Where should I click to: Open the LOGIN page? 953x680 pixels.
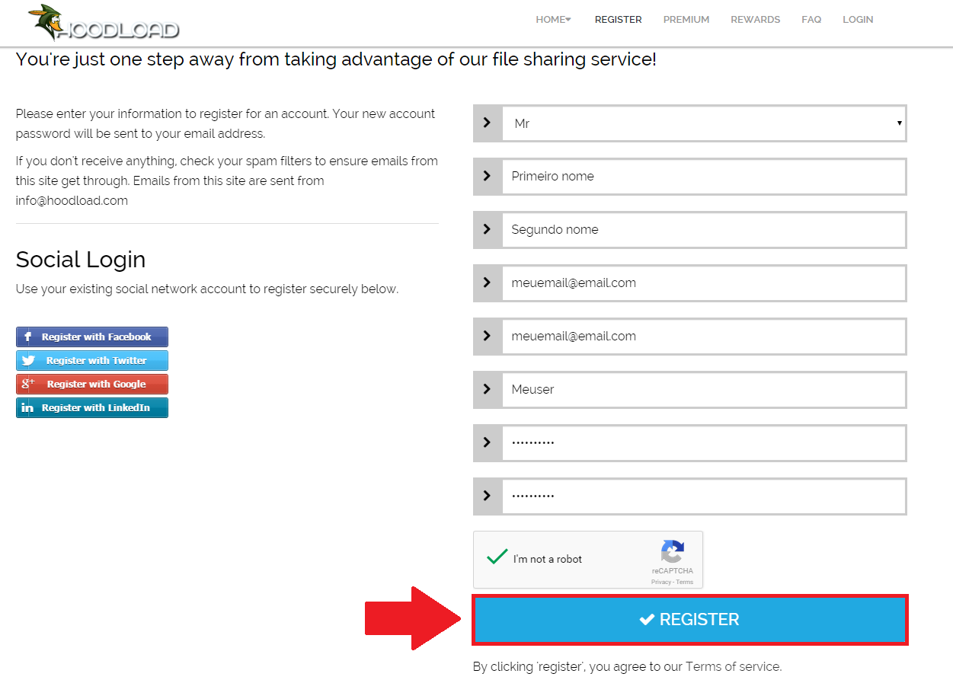click(858, 20)
